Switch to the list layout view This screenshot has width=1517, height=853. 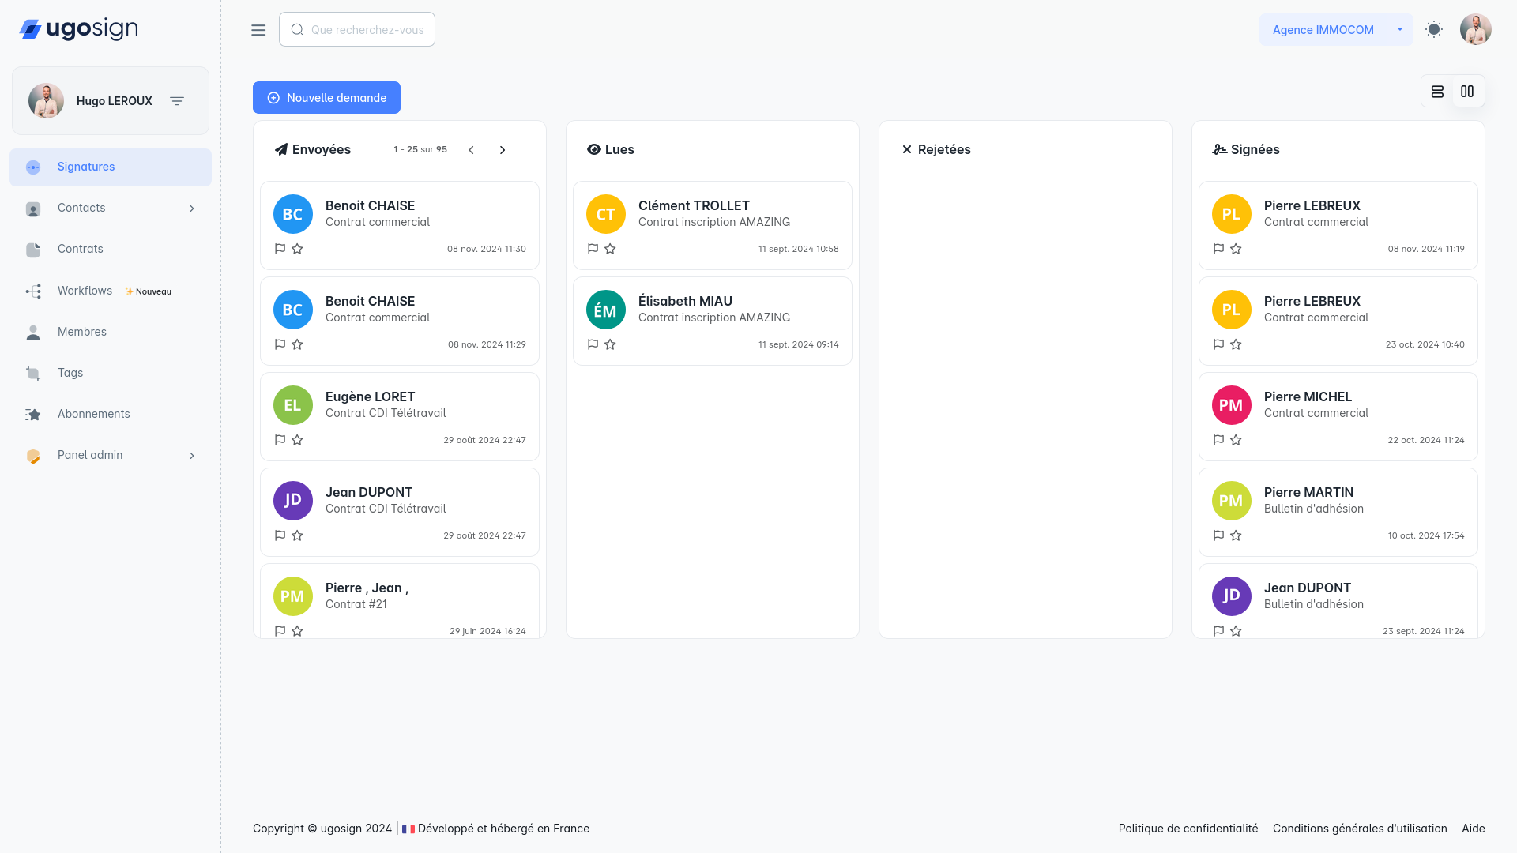click(x=1437, y=92)
